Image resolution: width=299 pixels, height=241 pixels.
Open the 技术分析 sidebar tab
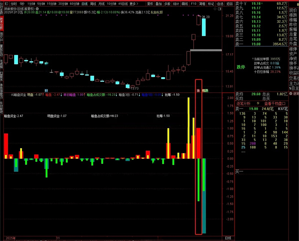(1, 23)
